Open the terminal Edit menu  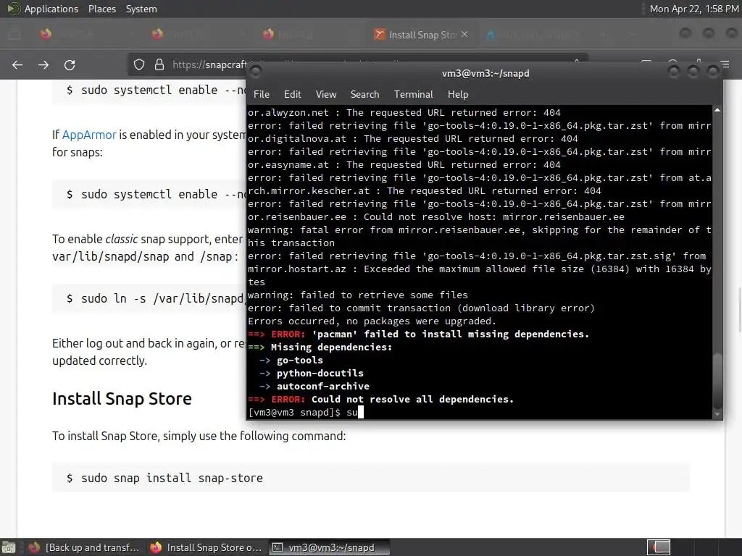(x=293, y=94)
